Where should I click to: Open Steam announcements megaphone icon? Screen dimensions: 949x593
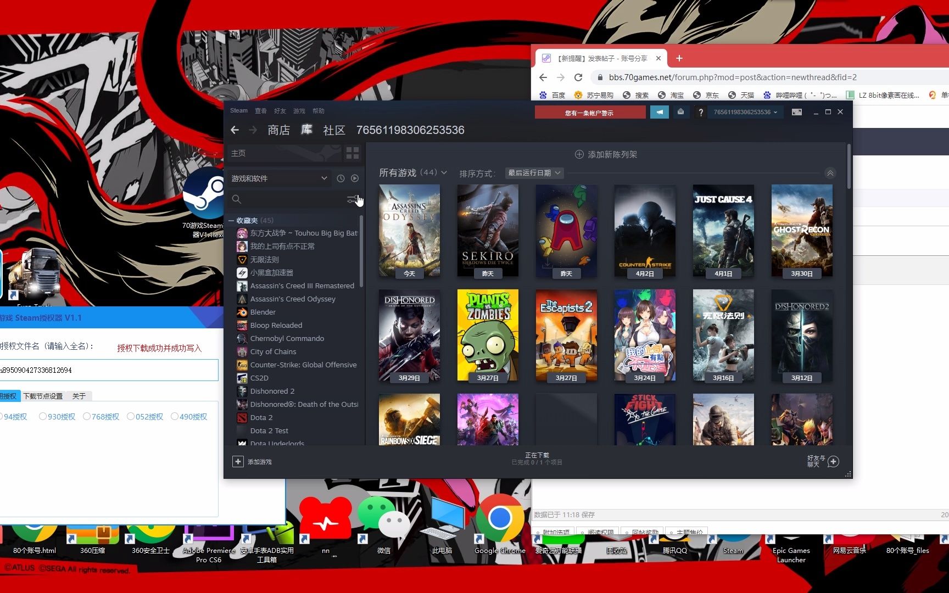[660, 112]
